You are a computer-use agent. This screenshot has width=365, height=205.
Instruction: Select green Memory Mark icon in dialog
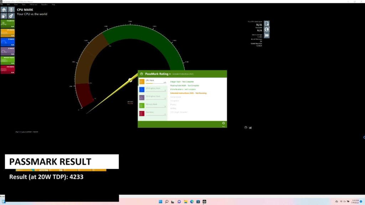point(142,105)
